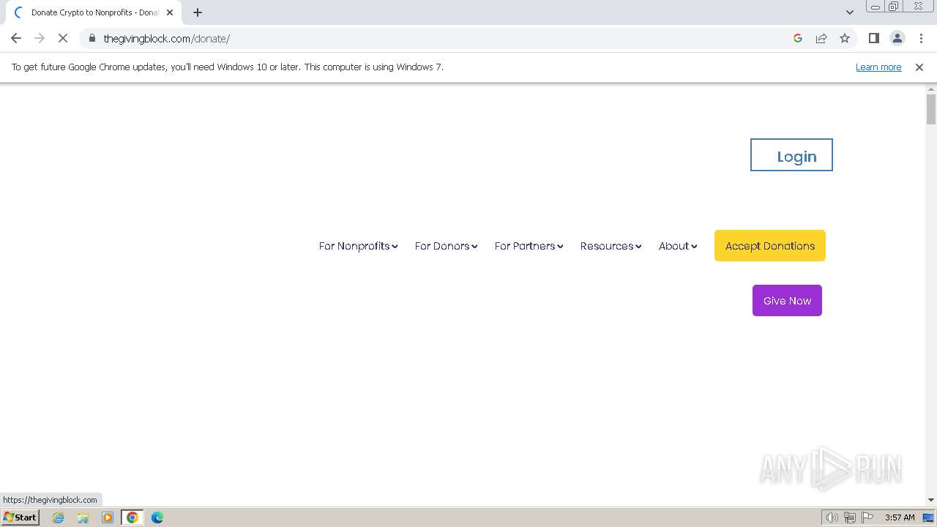Screen dimensions: 937x527
Task: Select the Donate Crypto to Nonprofits tab
Action: click(94, 12)
